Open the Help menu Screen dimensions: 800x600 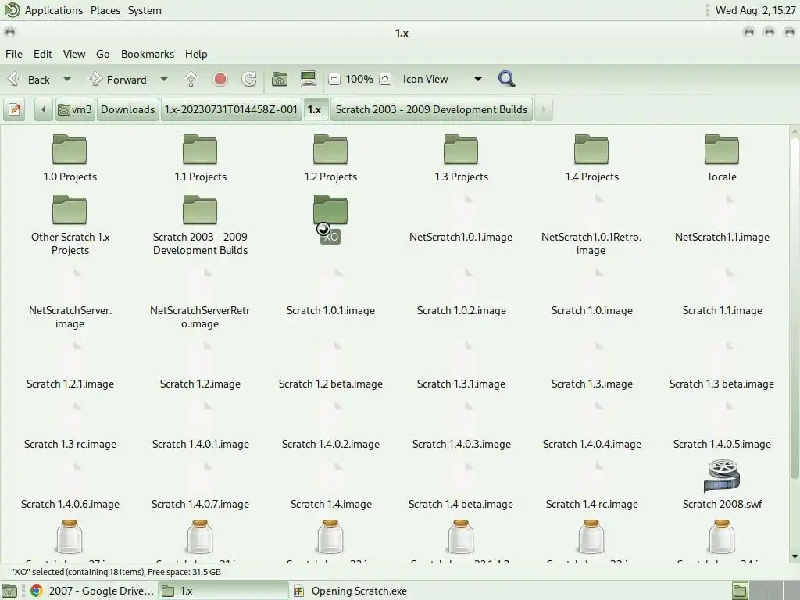pyautogui.click(x=196, y=54)
